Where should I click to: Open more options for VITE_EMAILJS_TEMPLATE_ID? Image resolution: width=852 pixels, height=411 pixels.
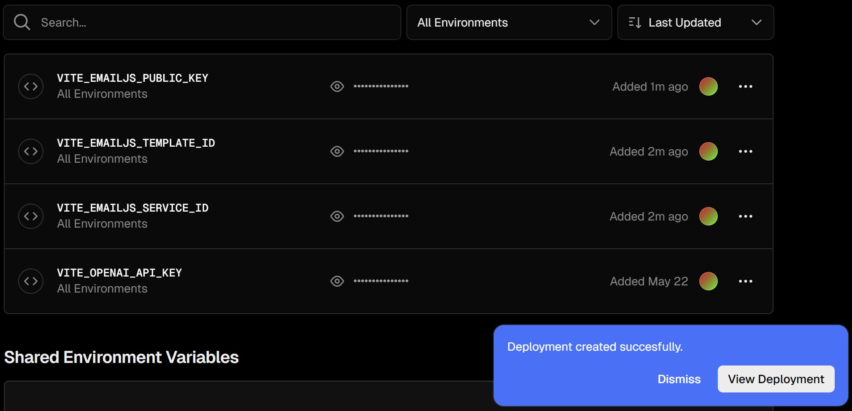point(745,151)
